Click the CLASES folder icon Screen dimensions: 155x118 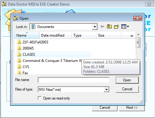(x=19, y=54)
